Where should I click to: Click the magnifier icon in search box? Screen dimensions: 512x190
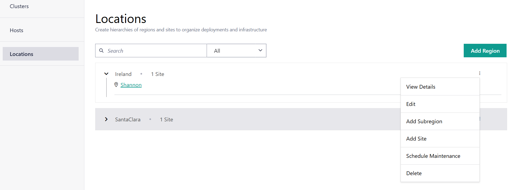tap(101, 51)
